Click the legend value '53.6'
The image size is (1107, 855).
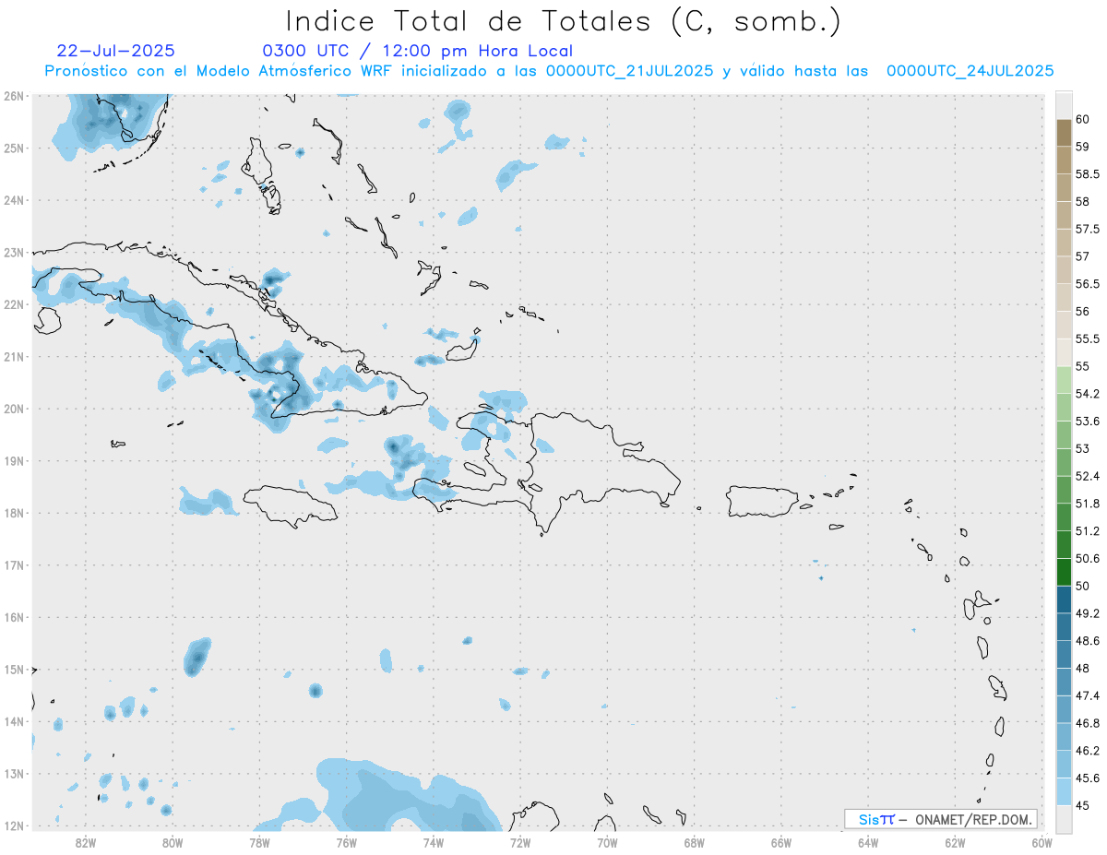tap(1088, 422)
